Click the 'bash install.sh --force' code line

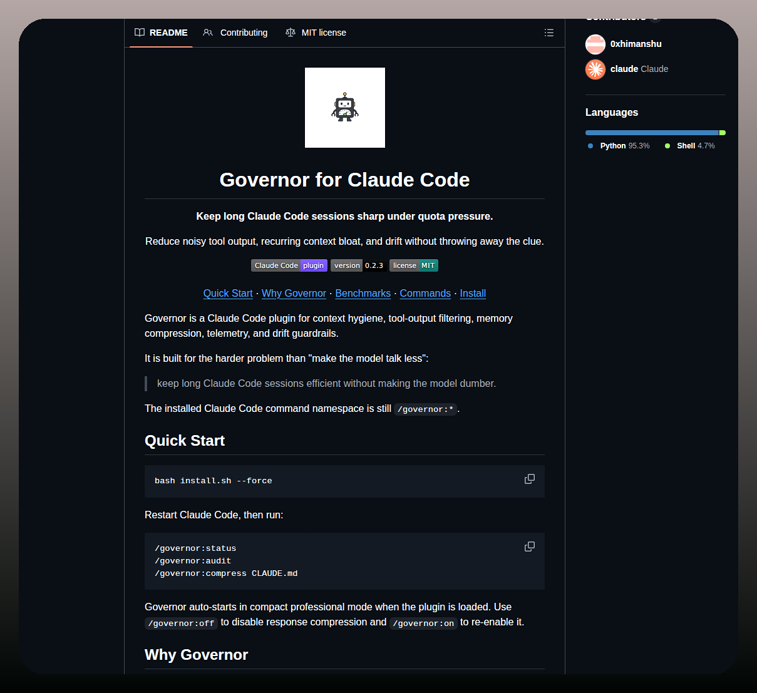click(214, 481)
